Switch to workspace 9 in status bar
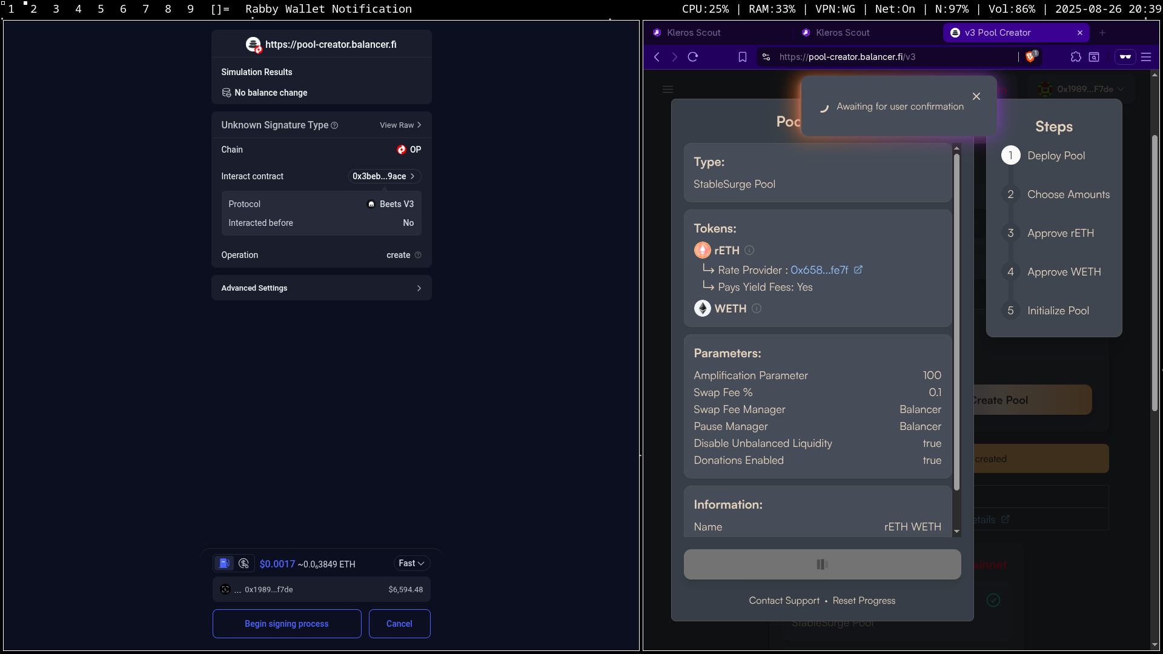 click(190, 9)
